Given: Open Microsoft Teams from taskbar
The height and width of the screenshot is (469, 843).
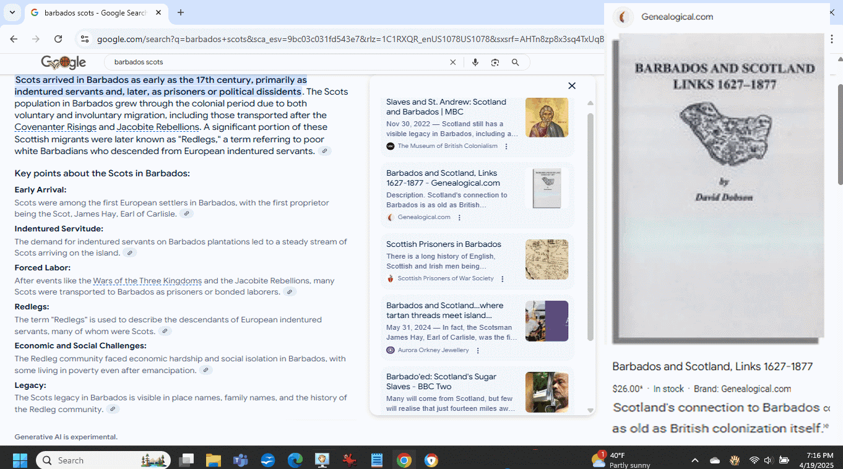Looking at the screenshot, I should click(240, 460).
